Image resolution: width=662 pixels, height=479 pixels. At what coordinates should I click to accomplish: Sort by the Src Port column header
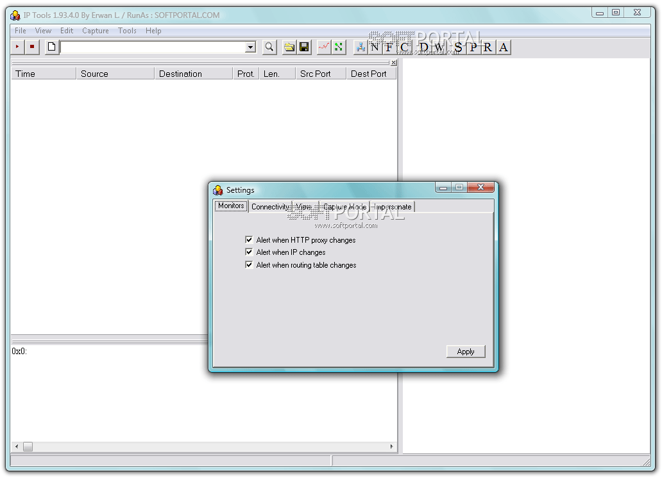click(x=321, y=74)
